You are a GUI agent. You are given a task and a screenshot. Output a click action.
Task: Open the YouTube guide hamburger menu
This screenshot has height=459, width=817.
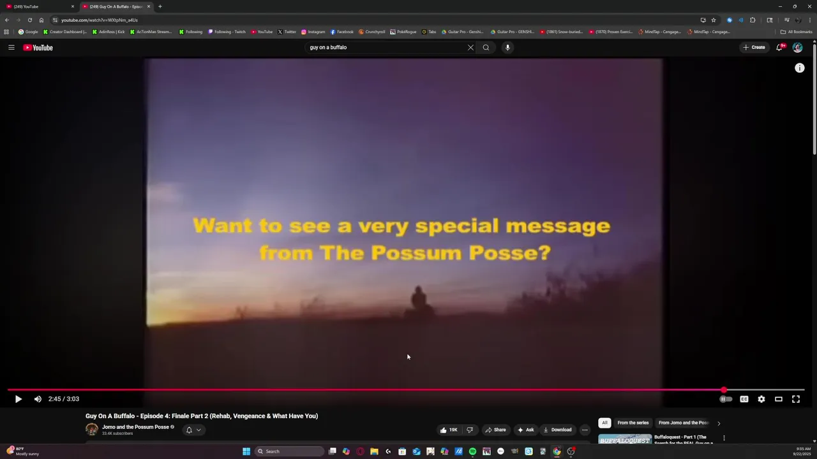pyautogui.click(x=11, y=47)
